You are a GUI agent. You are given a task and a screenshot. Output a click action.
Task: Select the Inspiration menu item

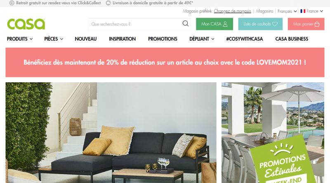pos(122,39)
